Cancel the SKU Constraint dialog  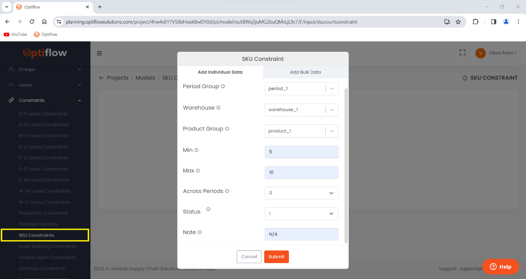click(x=249, y=257)
